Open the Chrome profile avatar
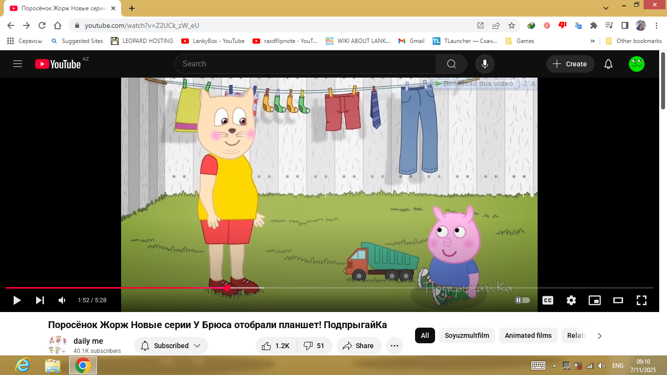The width and height of the screenshot is (667, 375). pos(641,25)
